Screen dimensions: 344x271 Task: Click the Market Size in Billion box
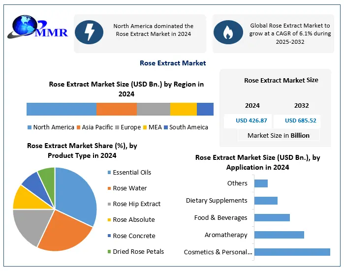pos(279,135)
